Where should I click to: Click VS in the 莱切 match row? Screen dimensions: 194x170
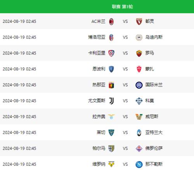click(x=125, y=133)
